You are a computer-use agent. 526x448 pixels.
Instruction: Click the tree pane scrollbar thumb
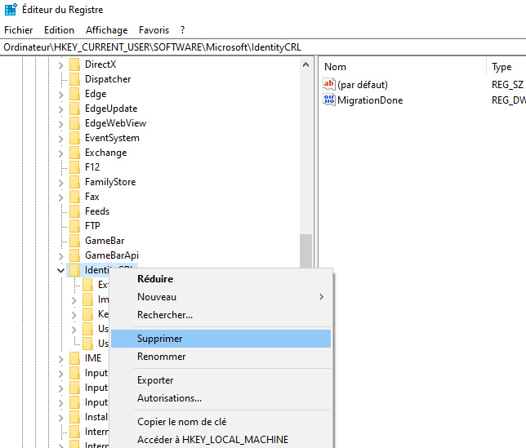coord(306,251)
